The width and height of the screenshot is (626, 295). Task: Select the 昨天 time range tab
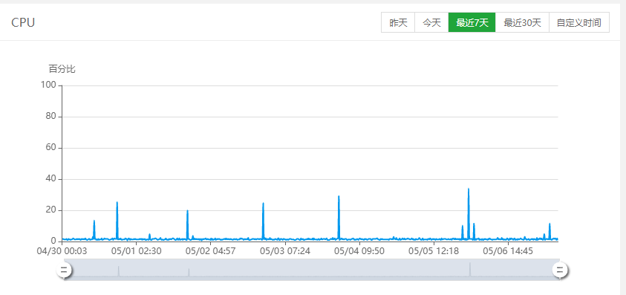398,22
